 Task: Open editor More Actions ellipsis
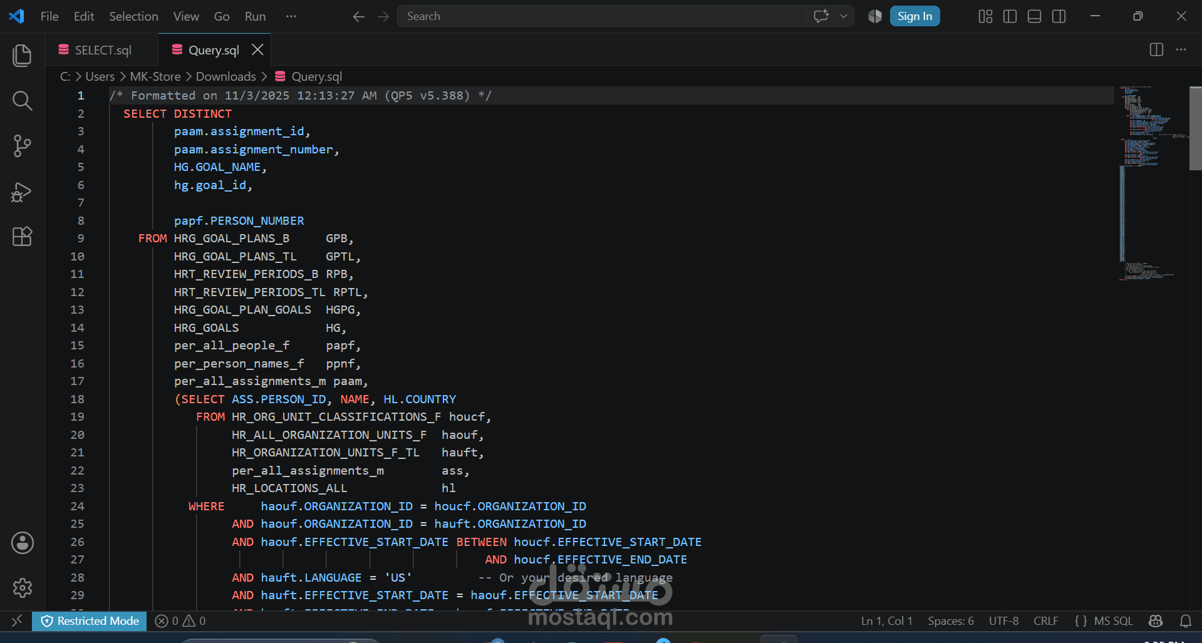pyautogui.click(x=1181, y=49)
